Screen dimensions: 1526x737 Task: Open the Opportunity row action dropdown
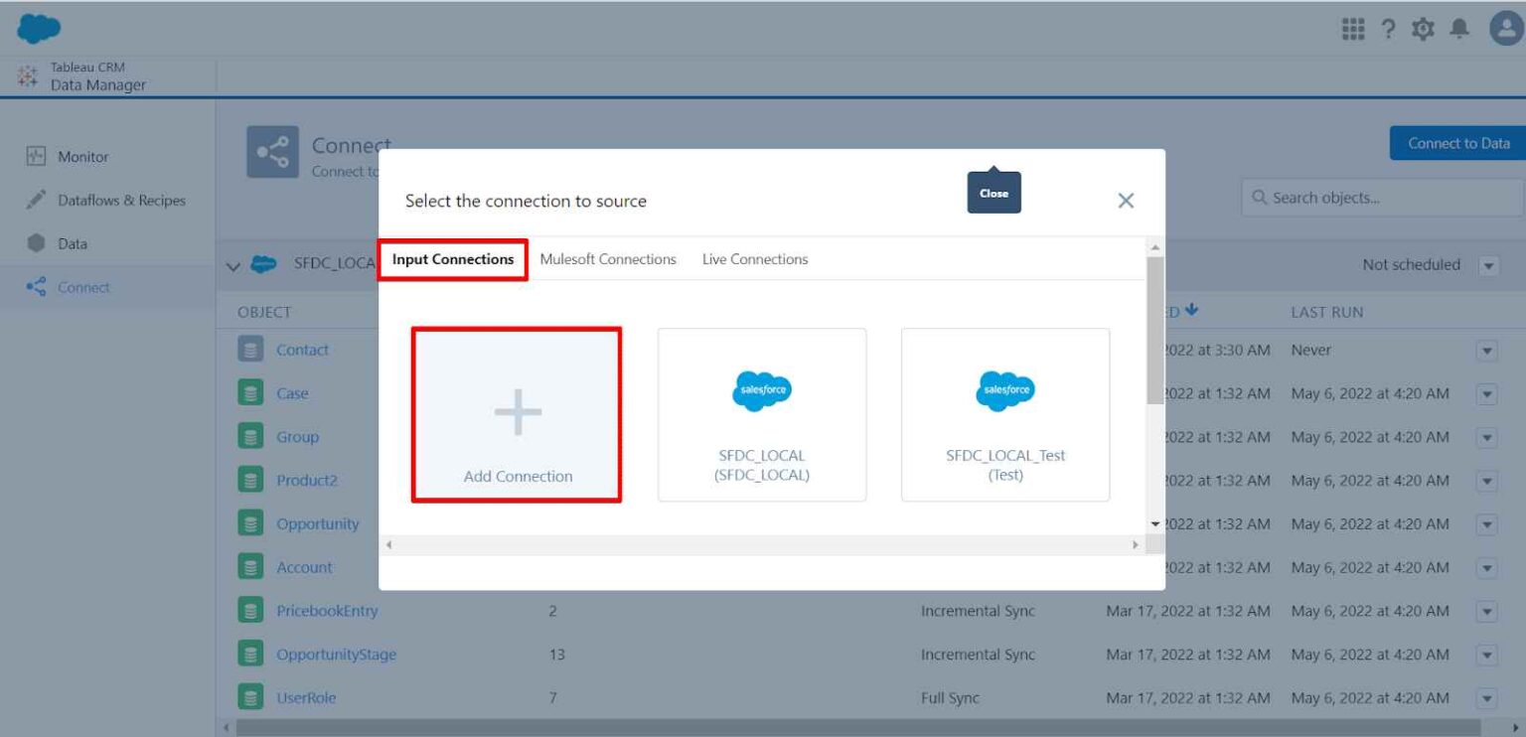pyautogui.click(x=1487, y=524)
